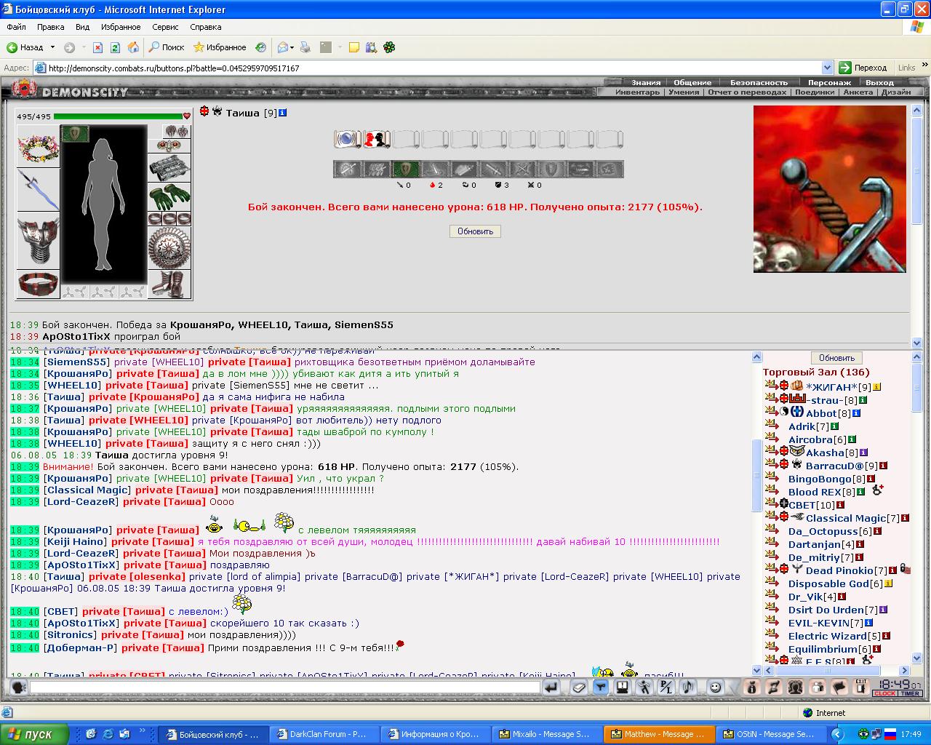Click the eraser clear chat icon
Image resolution: width=931 pixels, height=745 pixels.
click(x=579, y=687)
